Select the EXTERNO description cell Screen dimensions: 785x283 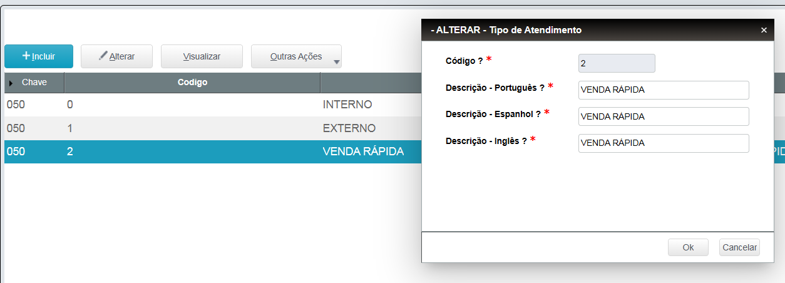[349, 128]
